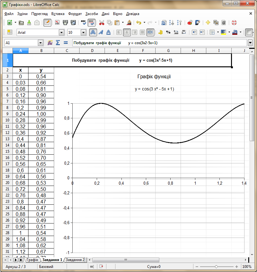257x272 pixels.
Task: Open the Формат menu
Action: tap(75, 14)
